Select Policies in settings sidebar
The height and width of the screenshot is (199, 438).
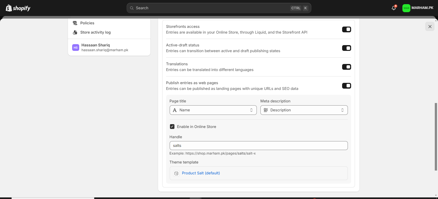point(87,23)
